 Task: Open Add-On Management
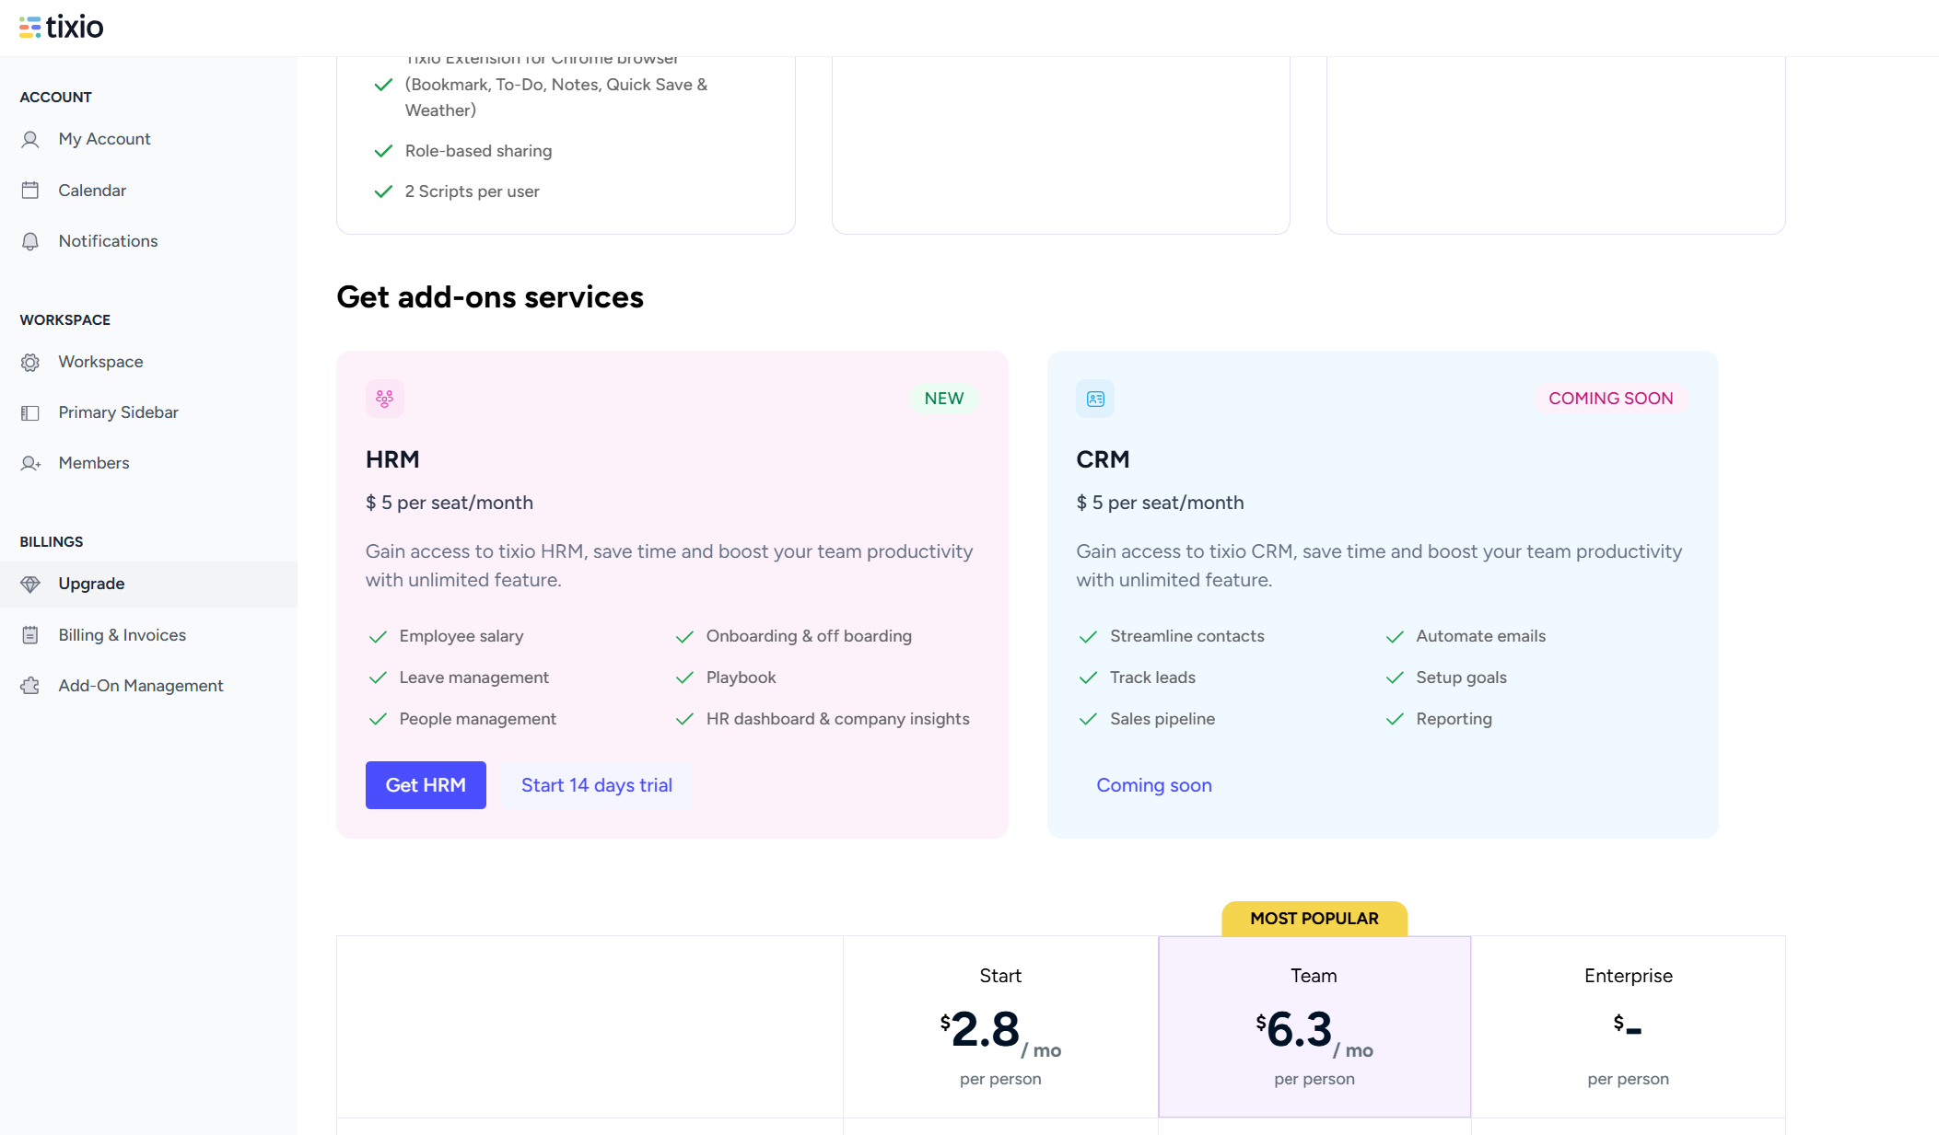(x=148, y=686)
